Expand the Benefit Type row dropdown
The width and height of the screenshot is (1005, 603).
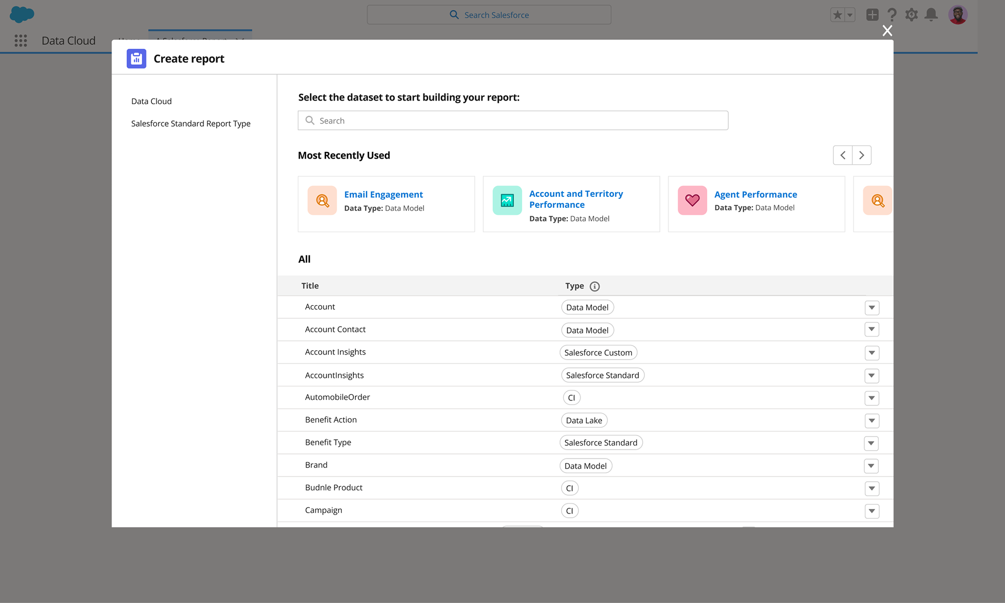click(871, 443)
